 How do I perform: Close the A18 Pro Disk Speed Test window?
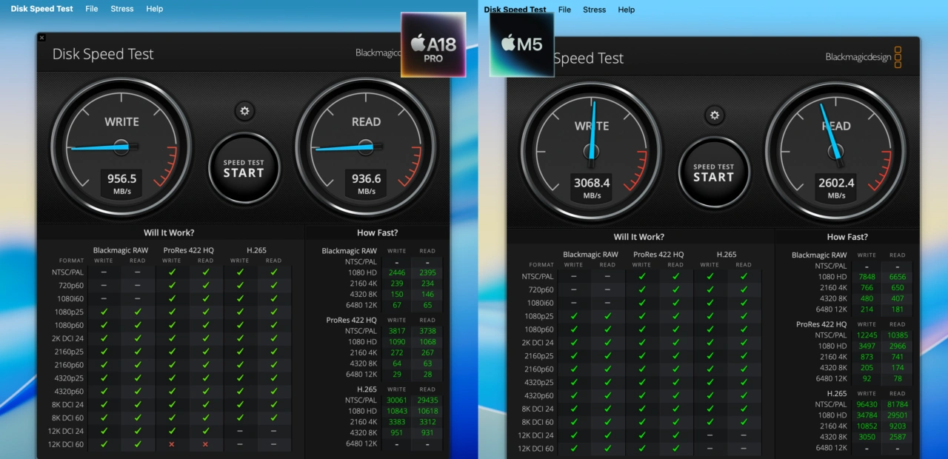coord(41,38)
